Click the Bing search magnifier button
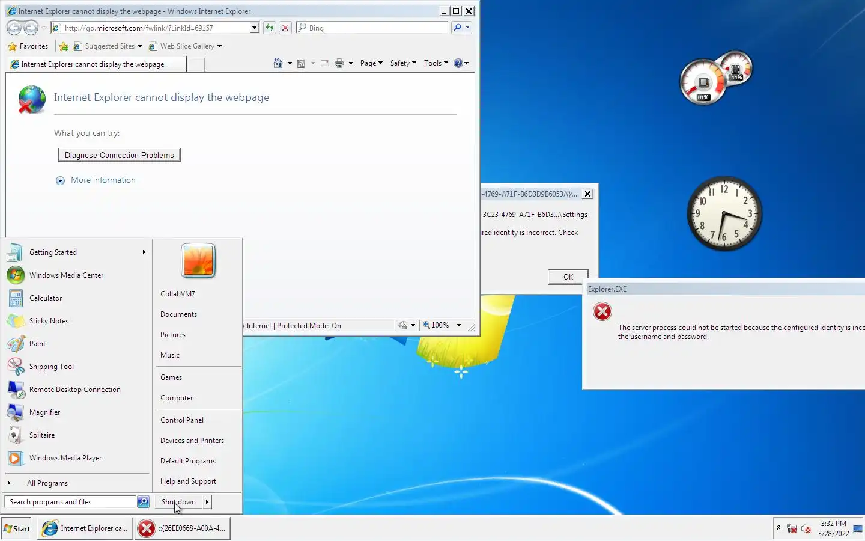 point(457,28)
